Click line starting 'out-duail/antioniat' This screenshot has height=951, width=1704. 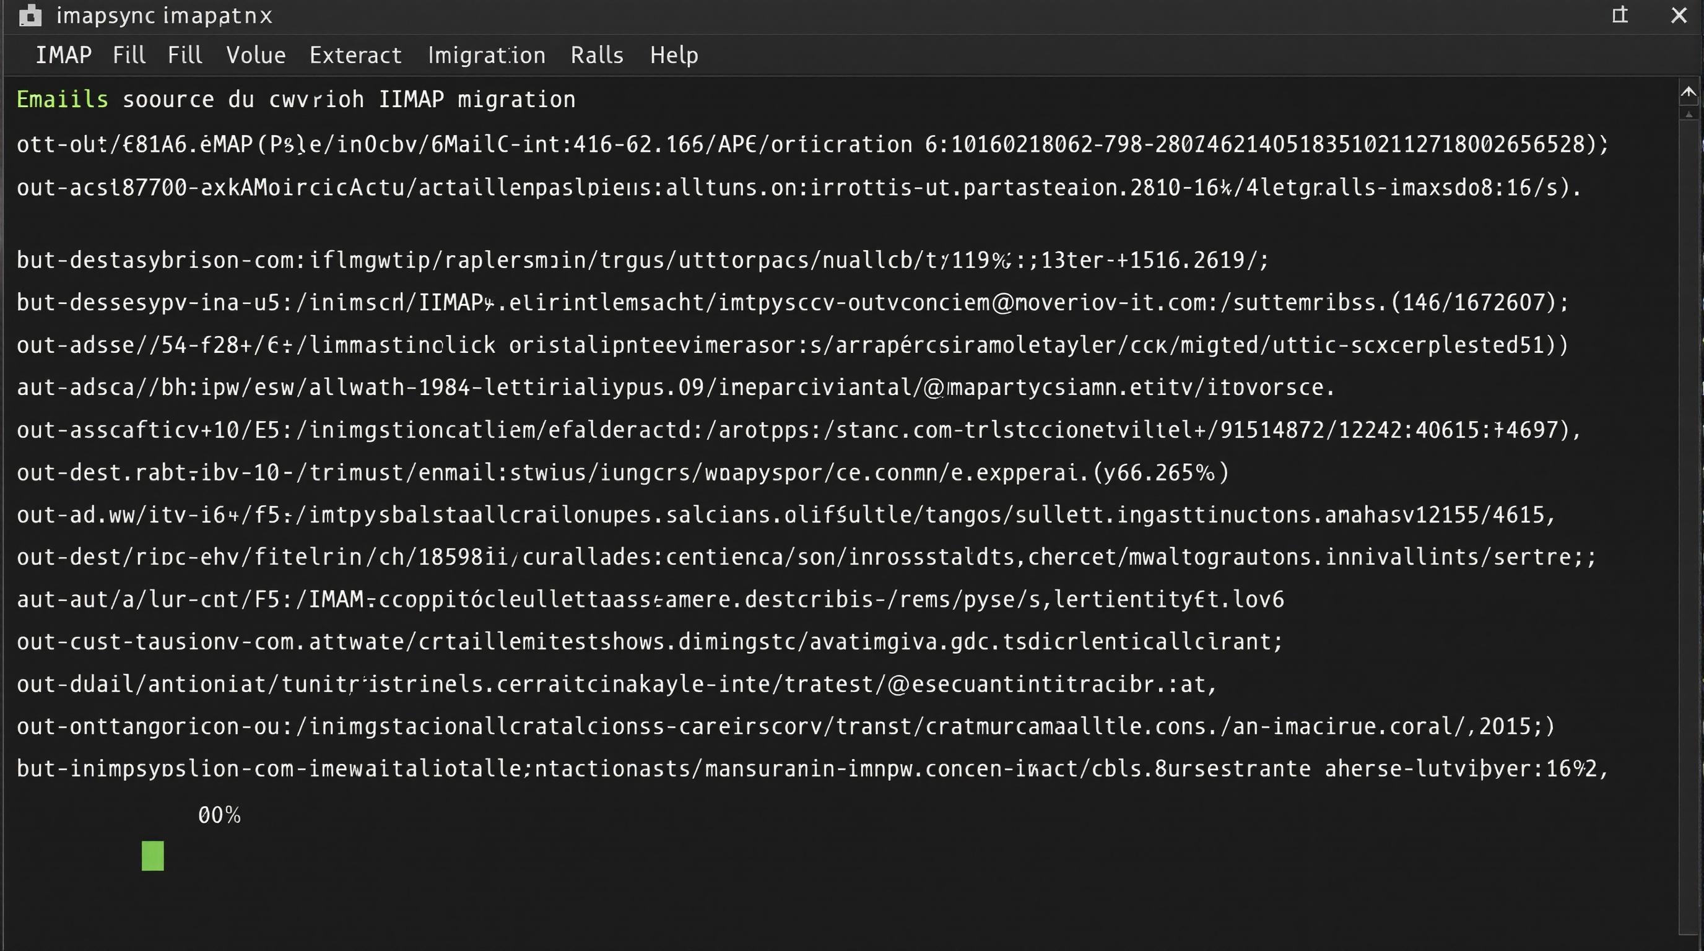(x=617, y=684)
